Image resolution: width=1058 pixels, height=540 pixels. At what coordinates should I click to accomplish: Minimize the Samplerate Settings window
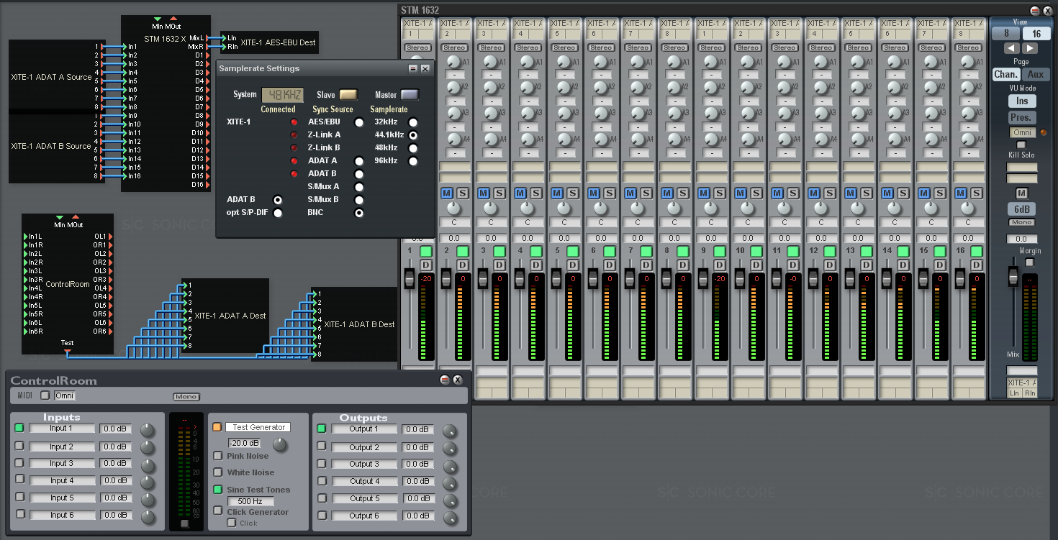click(x=413, y=68)
